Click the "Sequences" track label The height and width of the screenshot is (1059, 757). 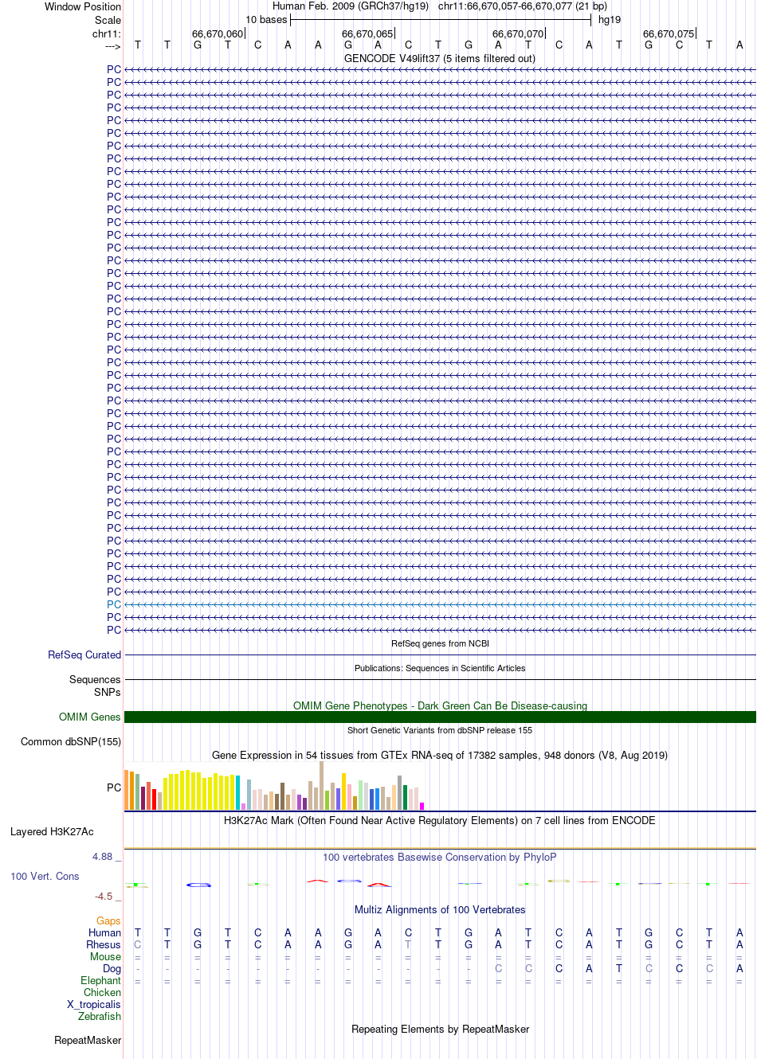click(95, 679)
